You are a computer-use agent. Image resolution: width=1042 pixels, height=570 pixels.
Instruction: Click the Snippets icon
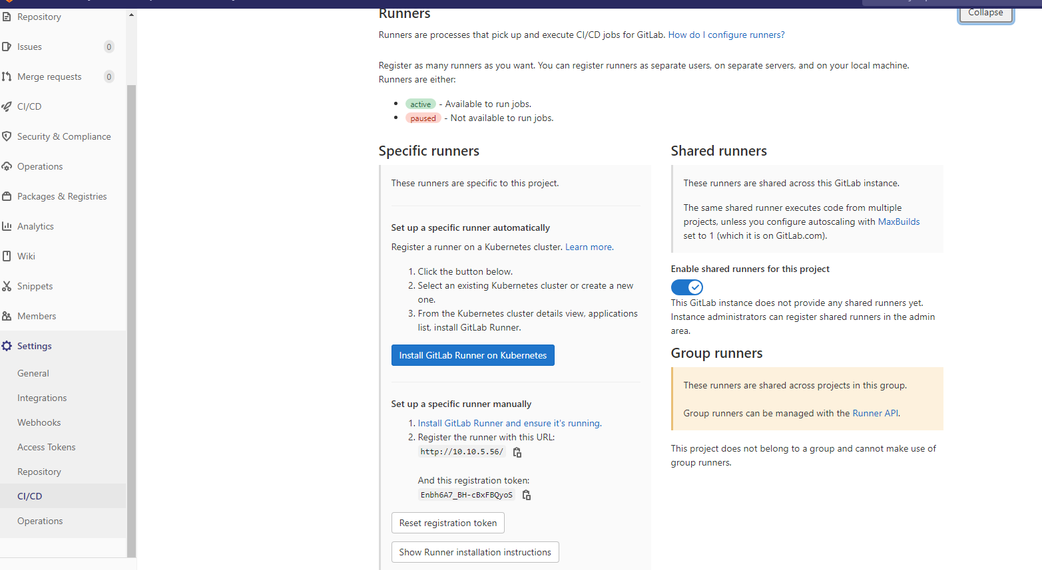click(x=7, y=286)
